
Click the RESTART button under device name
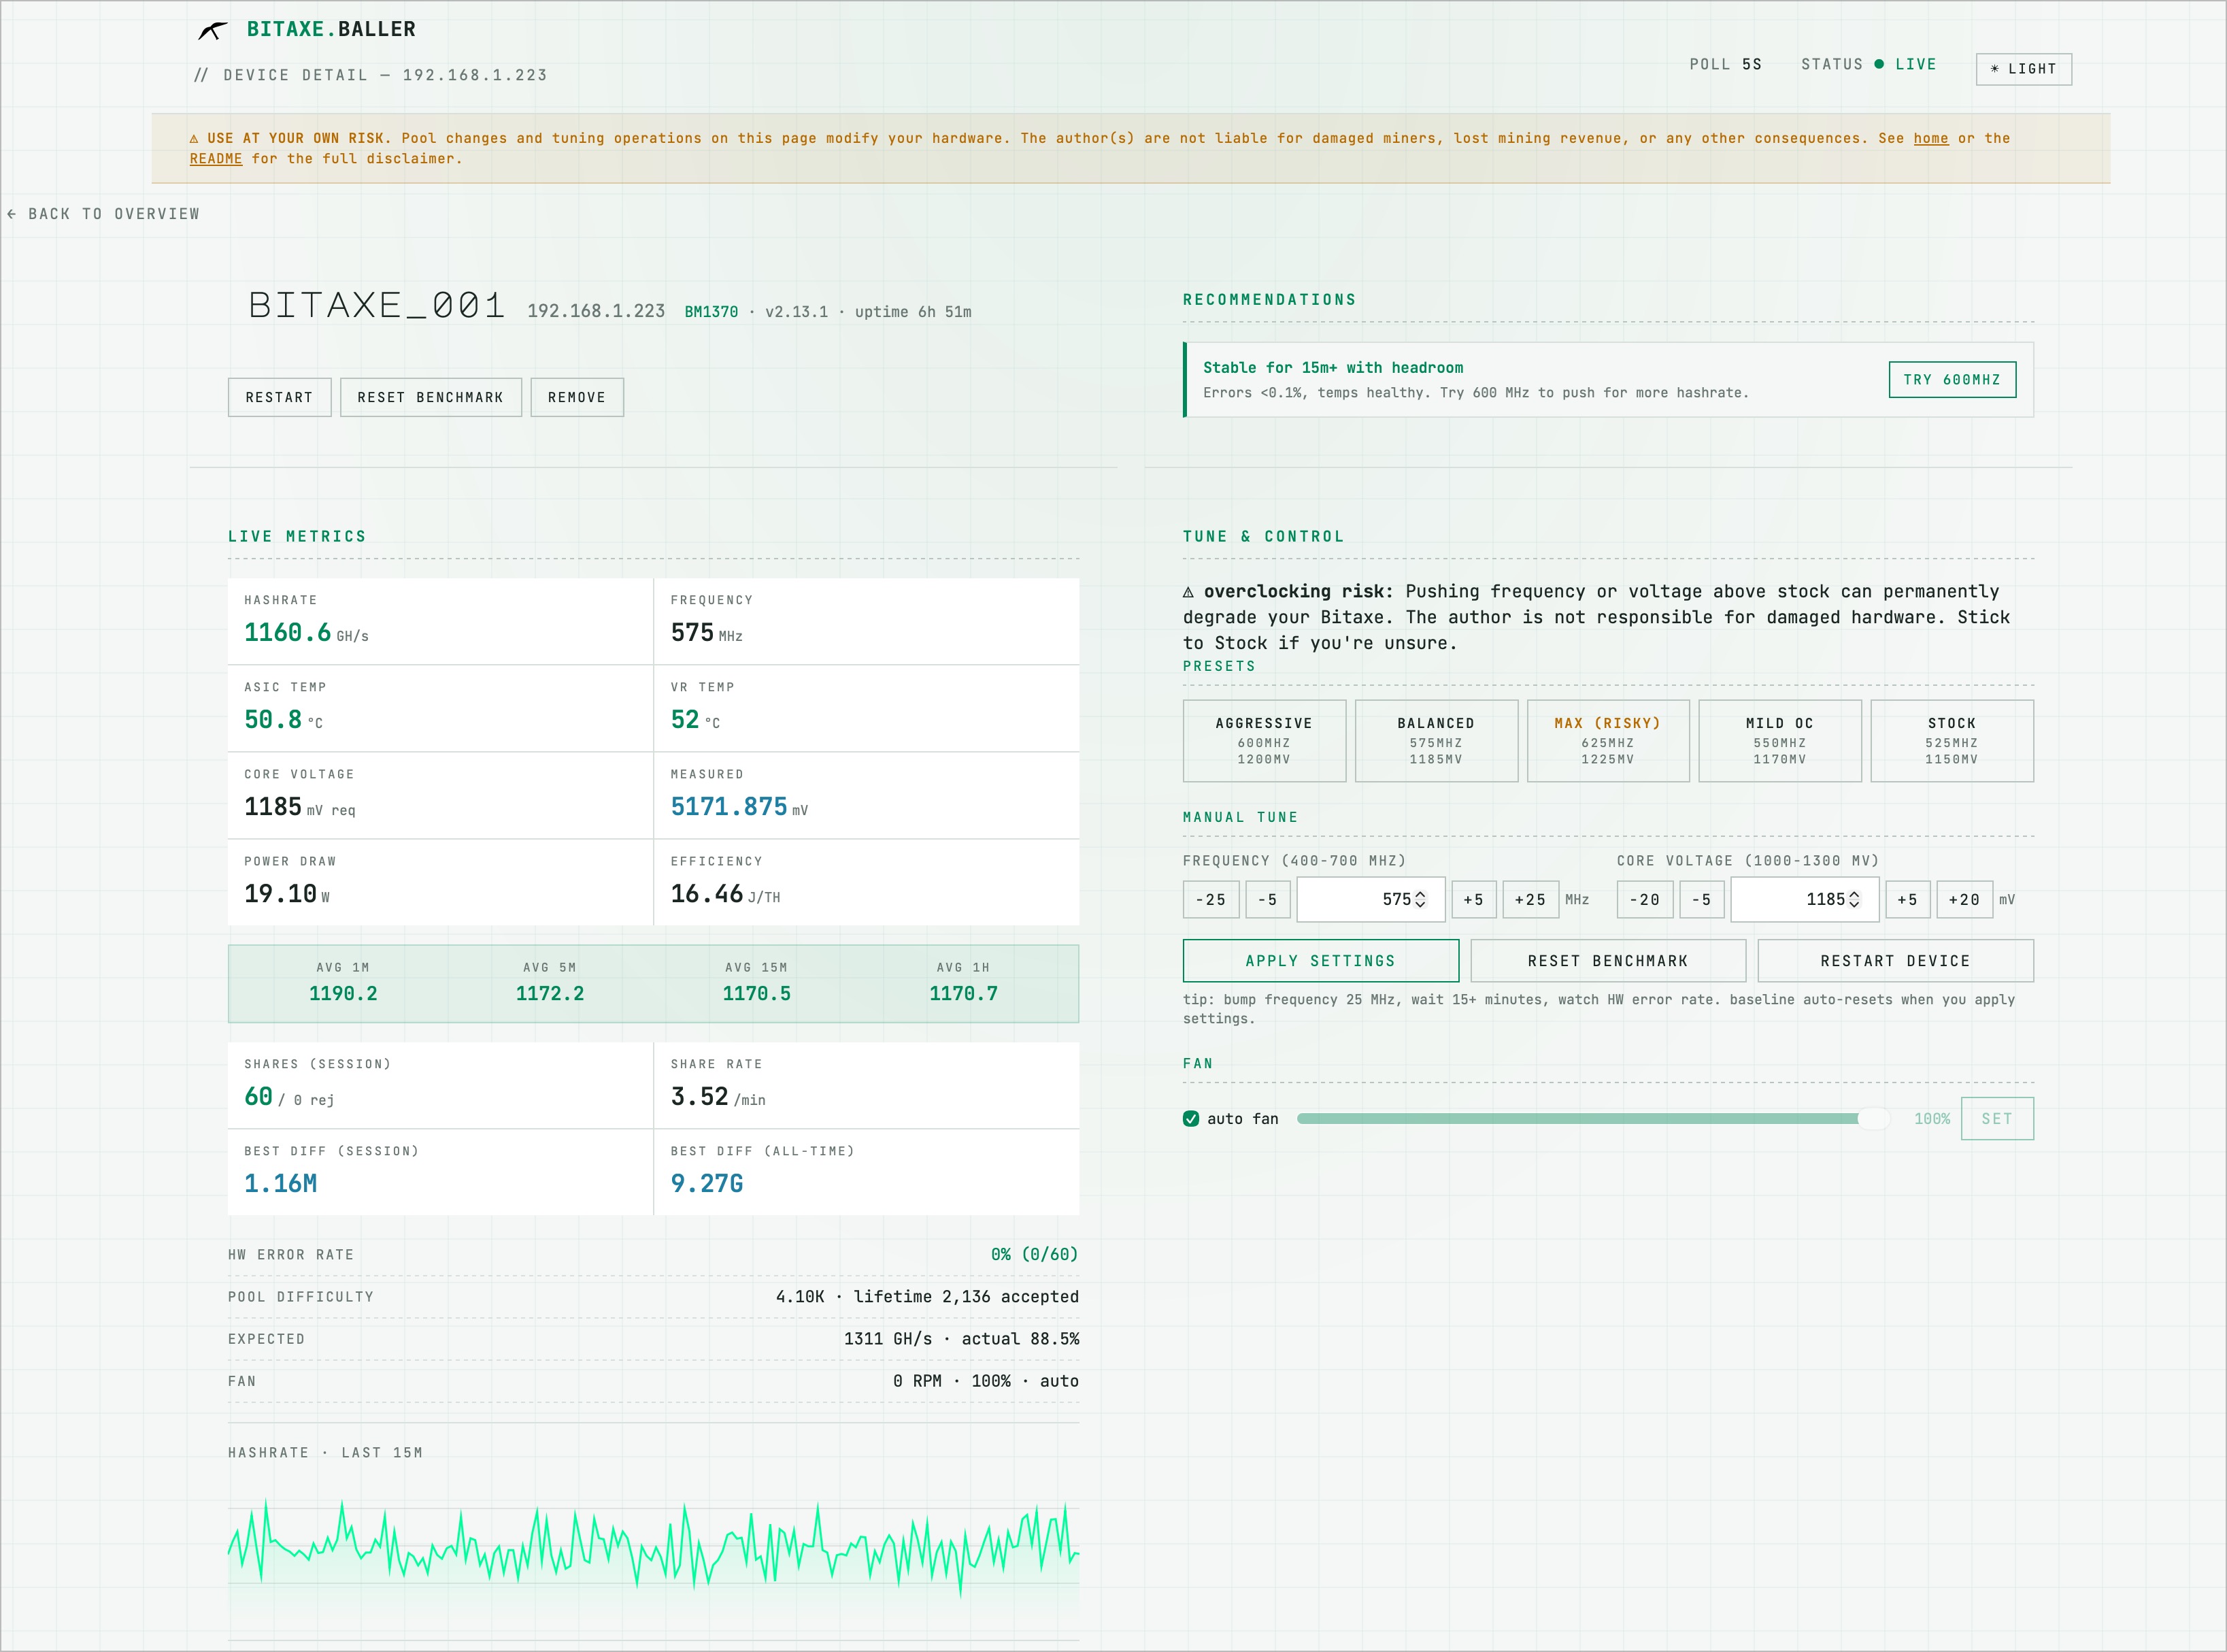coord(279,397)
